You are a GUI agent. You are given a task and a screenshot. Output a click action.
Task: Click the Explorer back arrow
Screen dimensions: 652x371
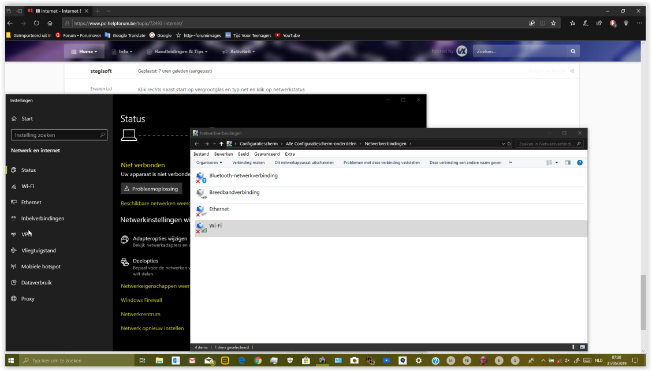coord(197,144)
